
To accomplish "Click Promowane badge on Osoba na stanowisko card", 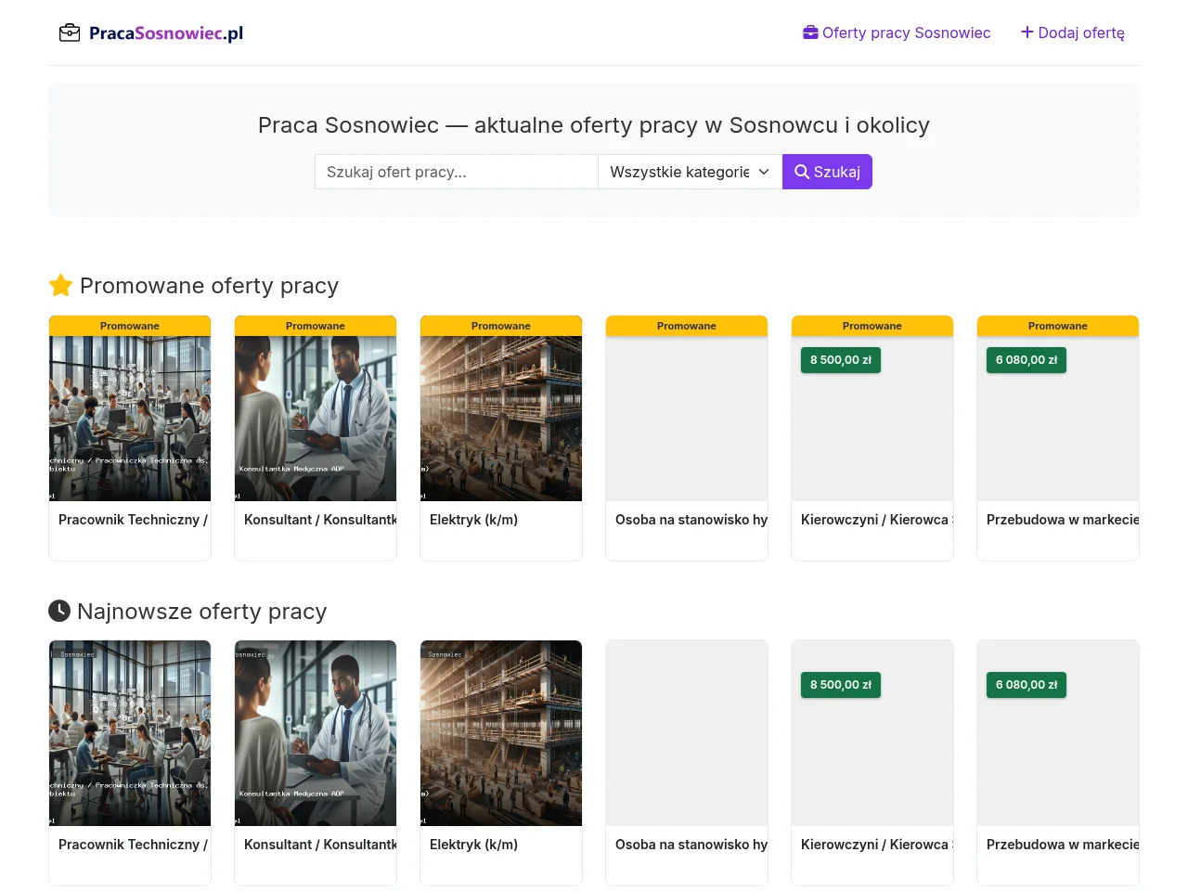I will [x=687, y=326].
